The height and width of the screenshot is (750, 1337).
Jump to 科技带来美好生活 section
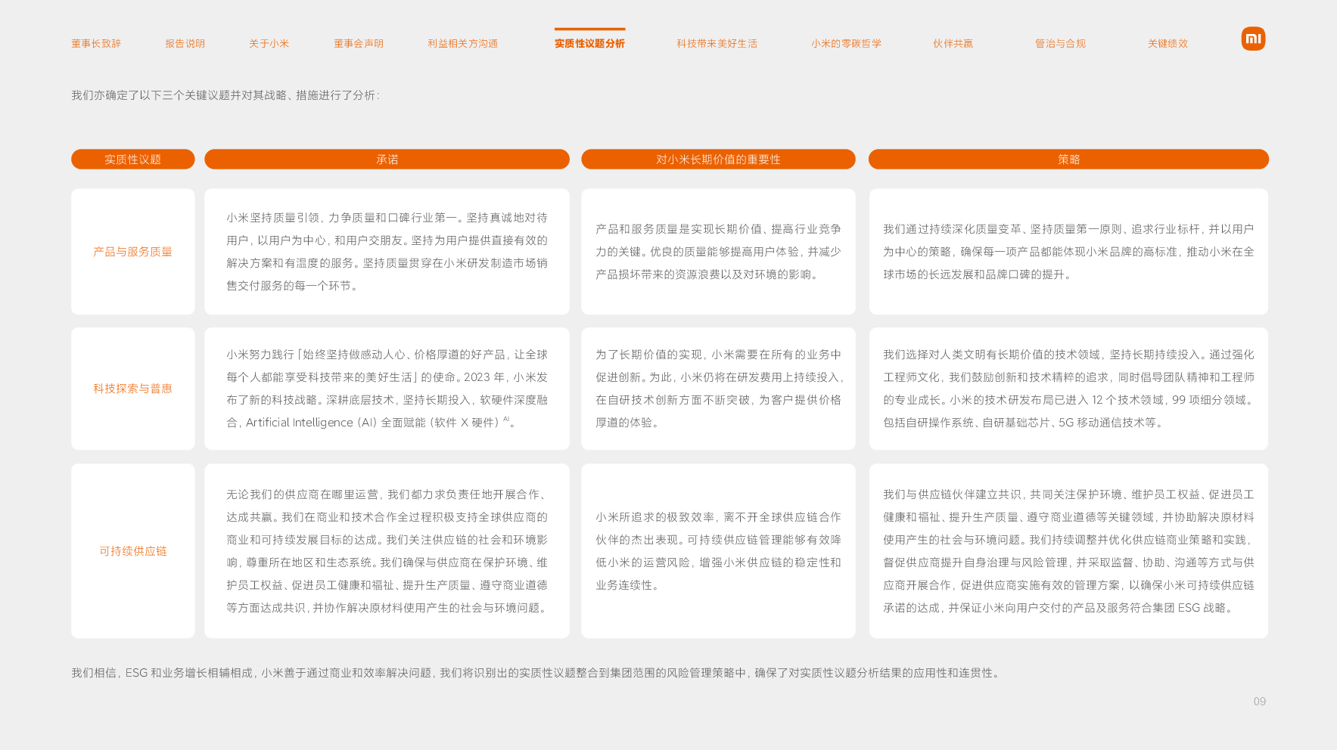717,44
